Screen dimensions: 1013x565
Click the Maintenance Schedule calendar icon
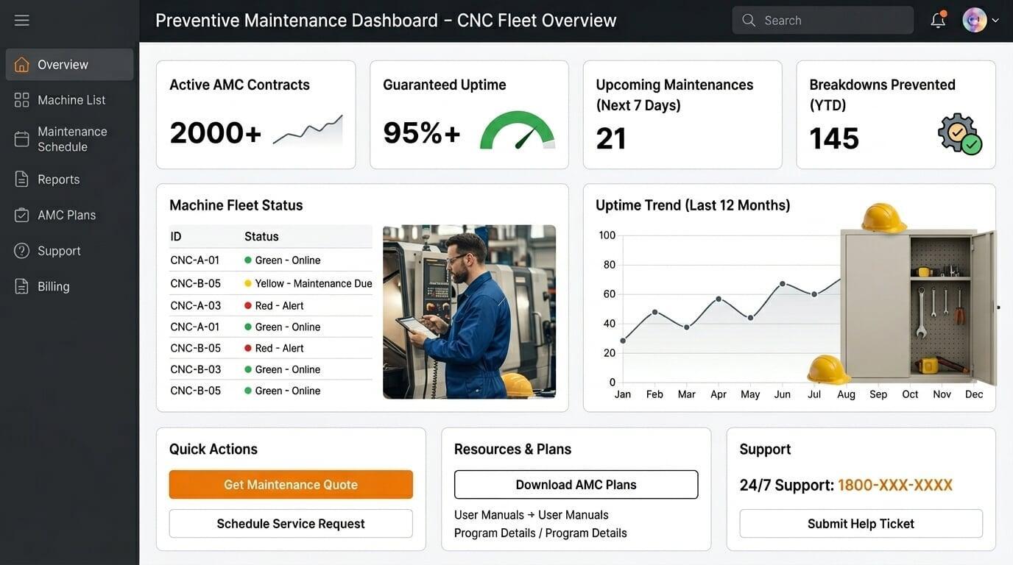click(x=22, y=139)
